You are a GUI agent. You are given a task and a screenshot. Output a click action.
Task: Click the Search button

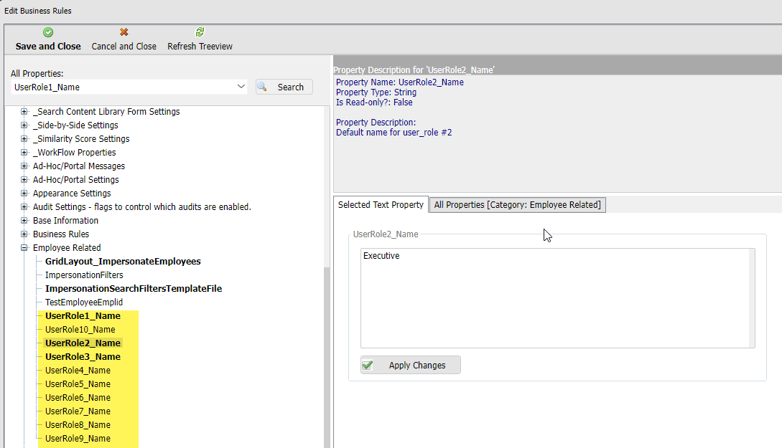point(284,87)
